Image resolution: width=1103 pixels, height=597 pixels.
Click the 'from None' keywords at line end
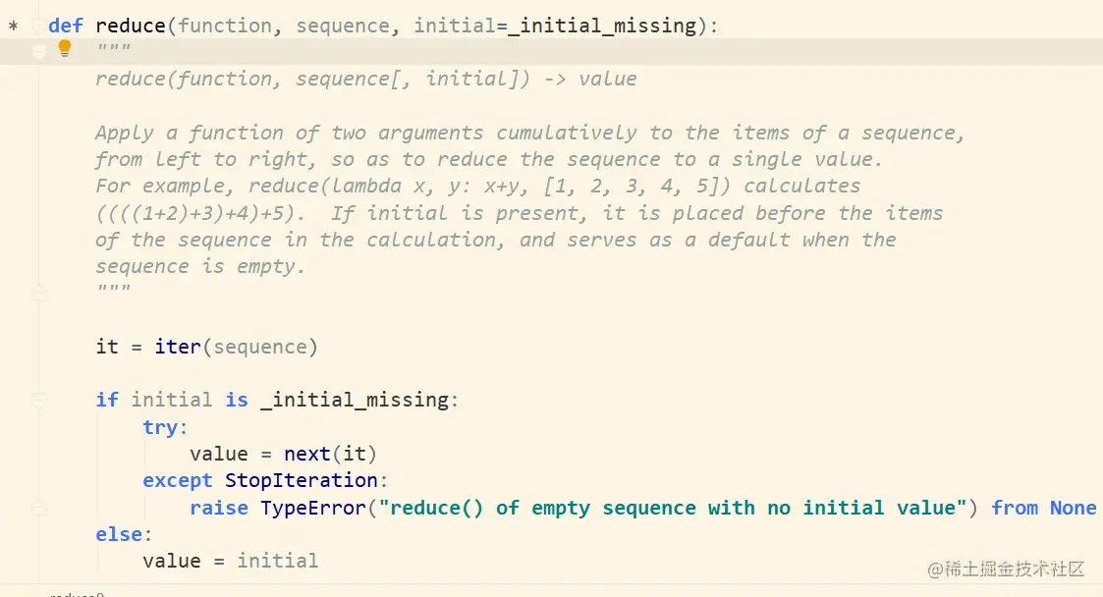(x=1044, y=508)
